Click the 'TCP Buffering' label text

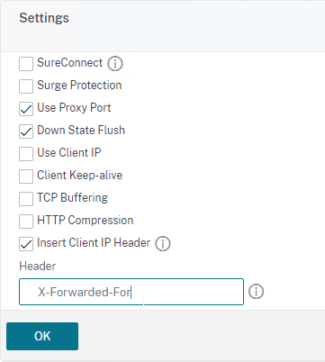pyautogui.click(x=72, y=198)
